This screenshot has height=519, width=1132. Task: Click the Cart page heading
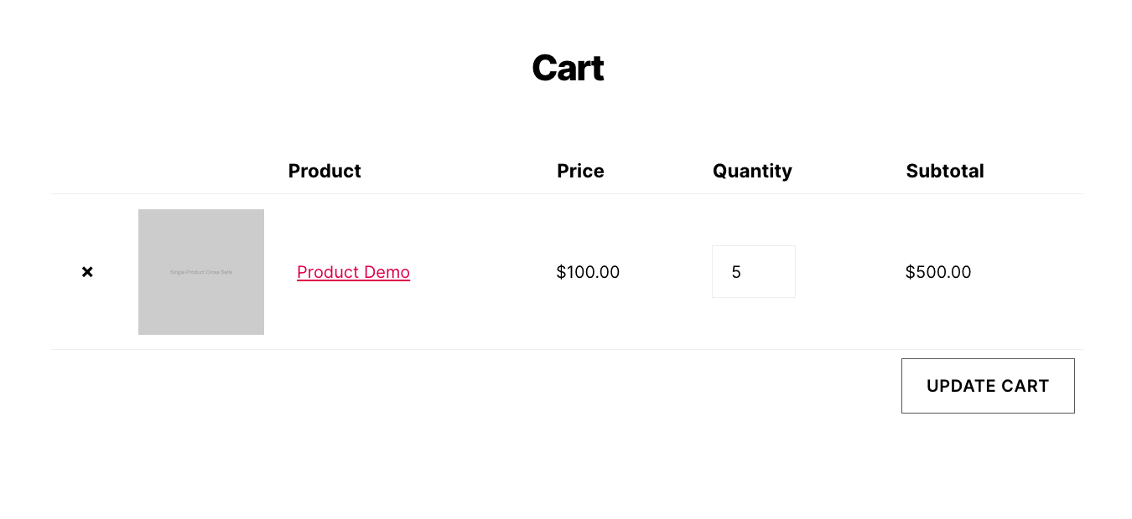tap(567, 68)
